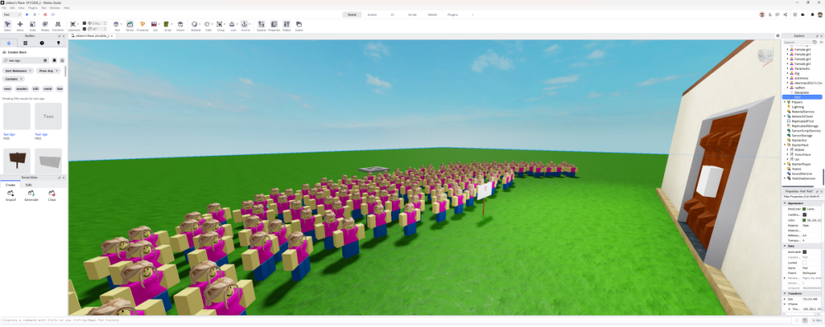
Task: Switch to the Model ribbon tab
Action: tap(432, 15)
